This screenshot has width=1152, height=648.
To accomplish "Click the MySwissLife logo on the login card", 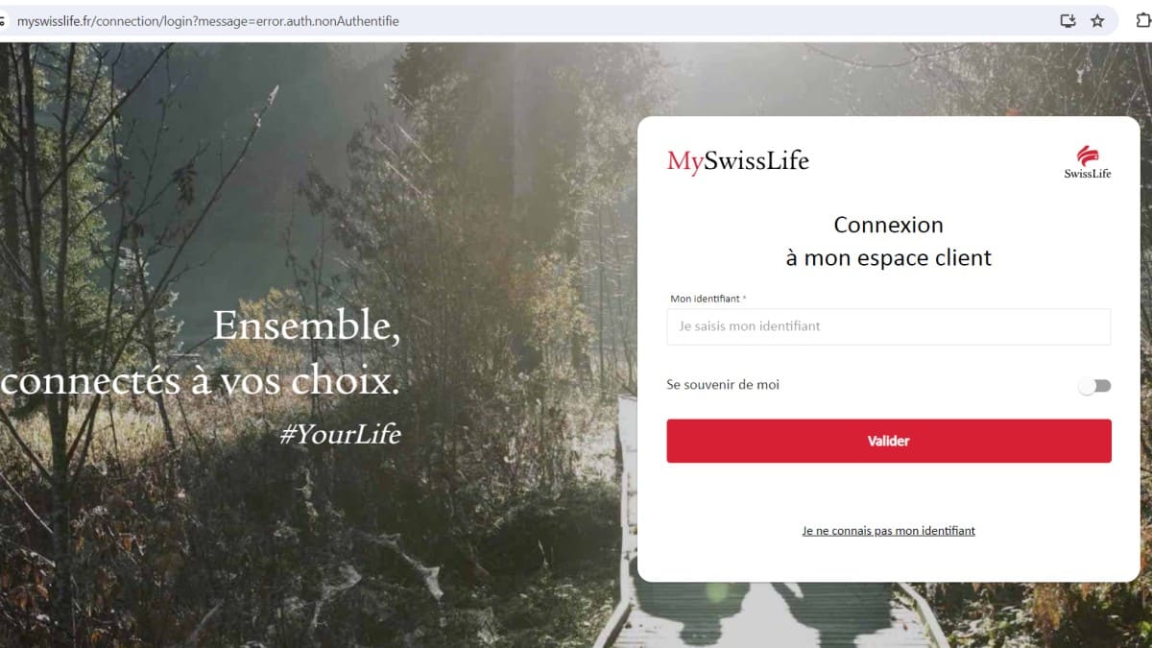I will click(738, 161).
